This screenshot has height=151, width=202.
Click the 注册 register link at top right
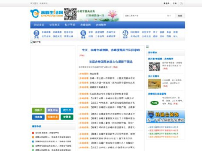point(174,3)
